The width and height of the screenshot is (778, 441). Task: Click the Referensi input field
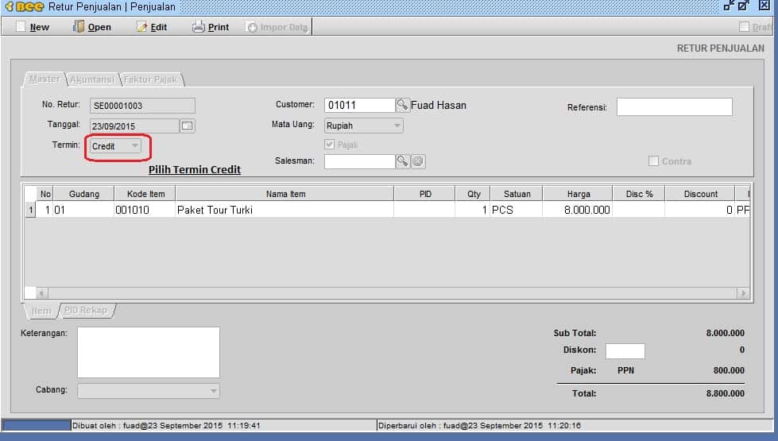(x=674, y=107)
